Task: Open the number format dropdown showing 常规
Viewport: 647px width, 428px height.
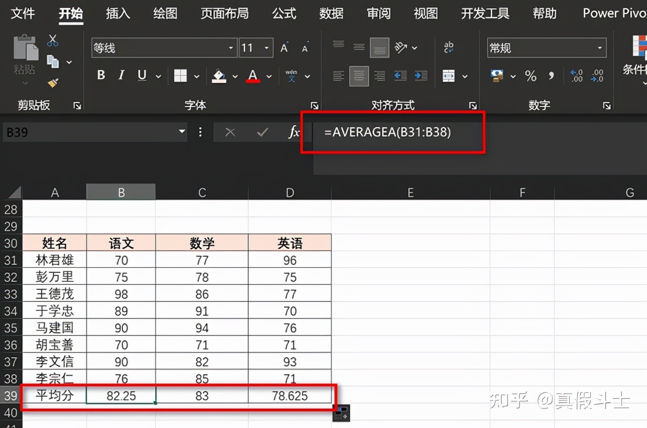Action: (x=599, y=47)
